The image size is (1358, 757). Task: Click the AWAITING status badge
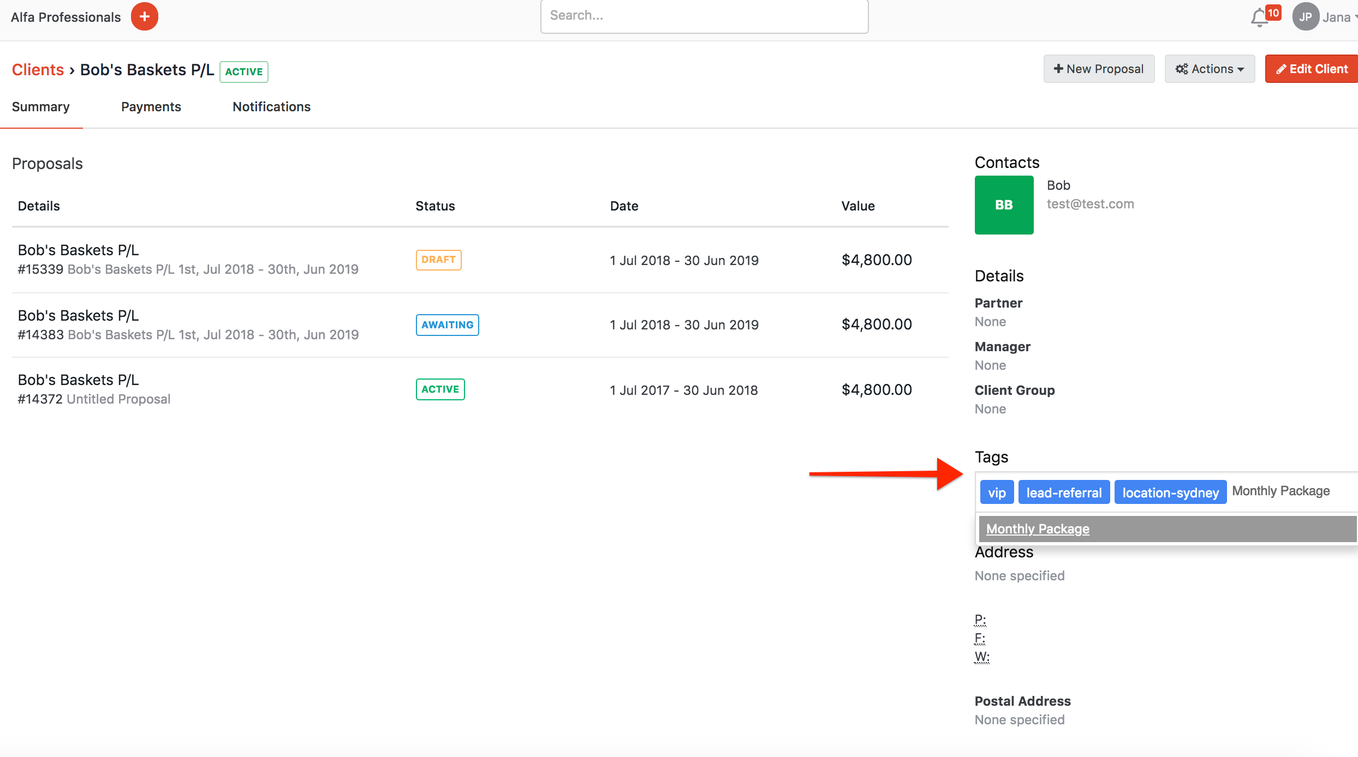point(447,325)
